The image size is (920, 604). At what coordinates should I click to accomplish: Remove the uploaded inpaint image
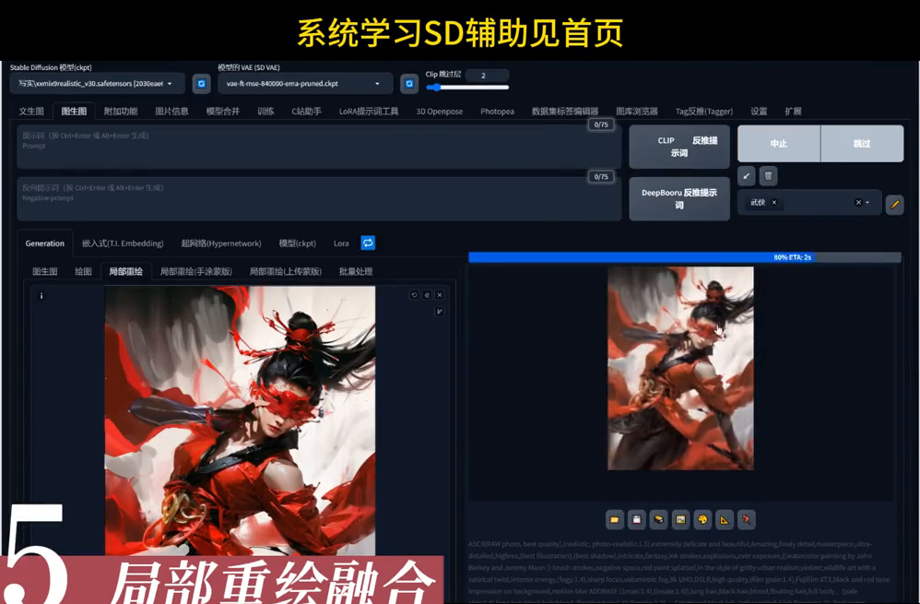440,295
